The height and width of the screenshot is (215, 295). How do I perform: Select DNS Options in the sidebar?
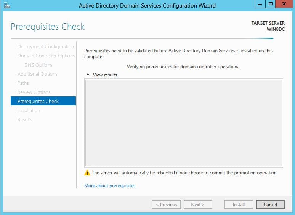38,65
